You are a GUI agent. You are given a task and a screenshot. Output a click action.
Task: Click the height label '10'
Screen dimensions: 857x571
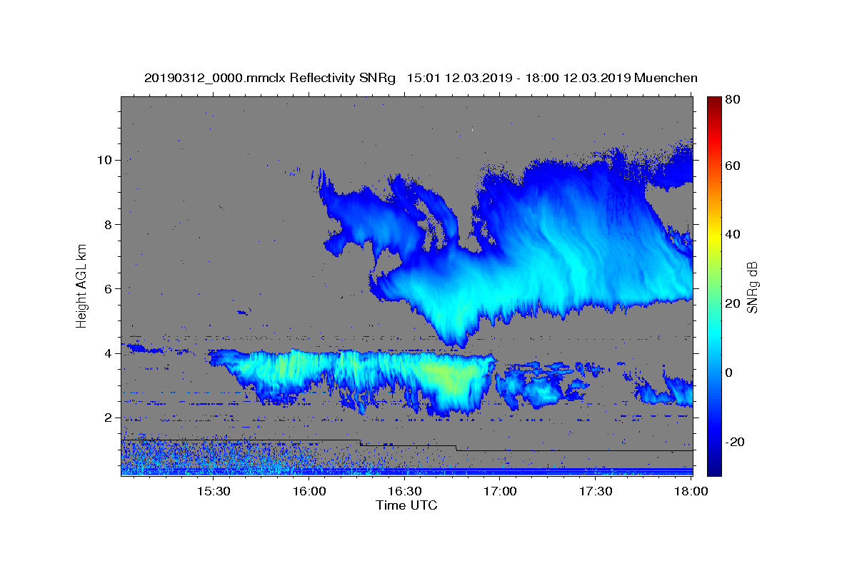[106, 160]
